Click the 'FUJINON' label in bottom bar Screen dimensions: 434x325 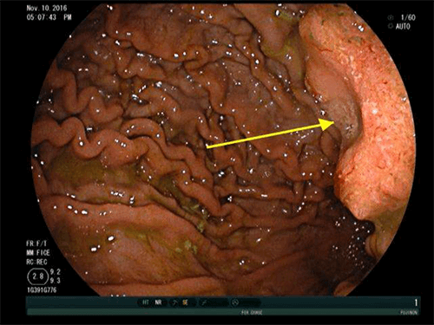[409, 313]
